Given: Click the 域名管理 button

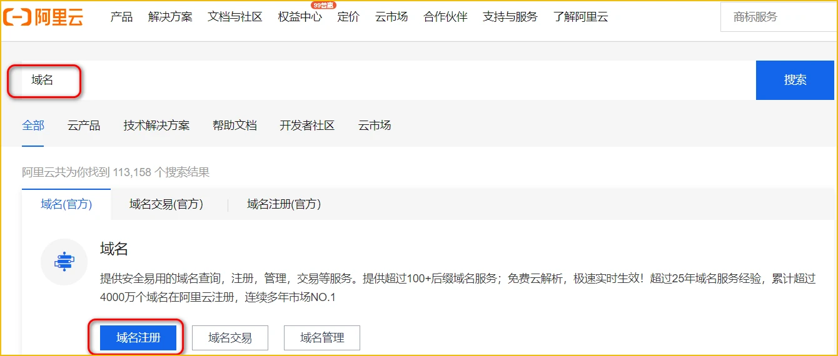Looking at the screenshot, I should tap(322, 338).
